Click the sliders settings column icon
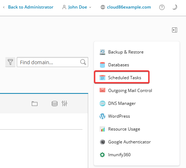The width and height of the screenshot is (186, 168). [x=64, y=103]
